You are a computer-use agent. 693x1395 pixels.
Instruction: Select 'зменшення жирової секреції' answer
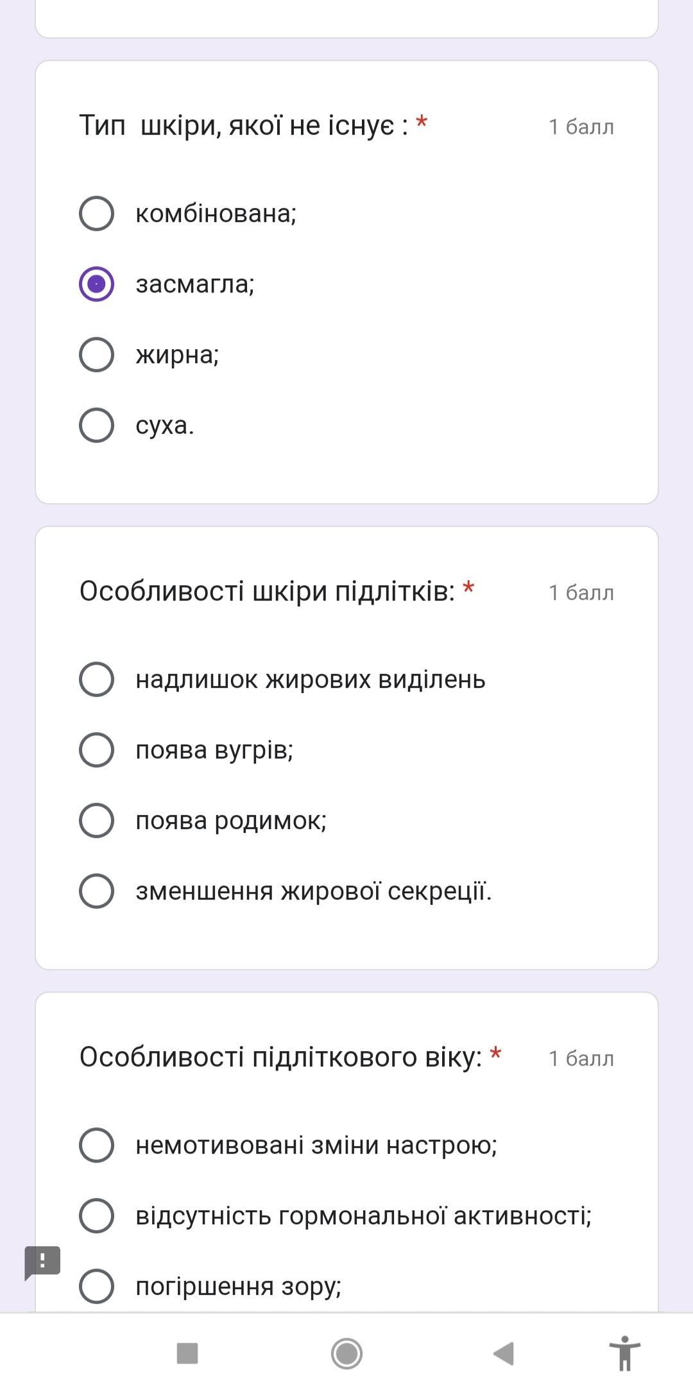click(x=97, y=891)
